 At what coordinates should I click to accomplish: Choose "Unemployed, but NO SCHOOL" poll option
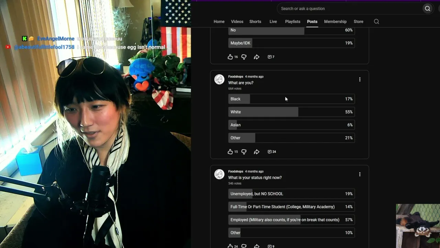click(291, 194)
